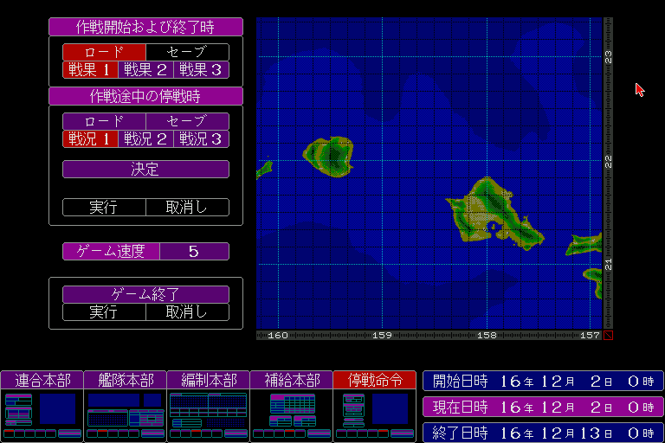Image resolution: width=665 pixels, height=443 pixels.
Task: Click the longitude ruler at 159
Action: point(382,336)
